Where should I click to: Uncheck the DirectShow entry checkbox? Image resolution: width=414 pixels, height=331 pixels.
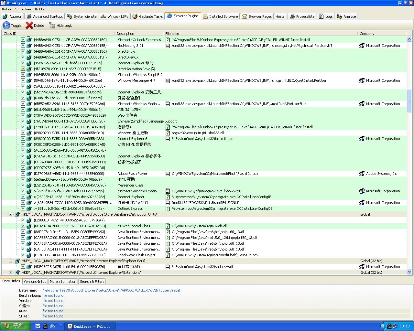click(23, 51)
